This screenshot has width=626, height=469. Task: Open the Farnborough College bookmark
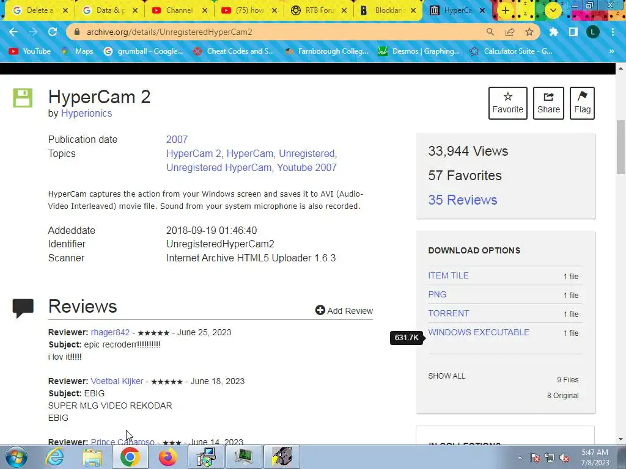326,51
